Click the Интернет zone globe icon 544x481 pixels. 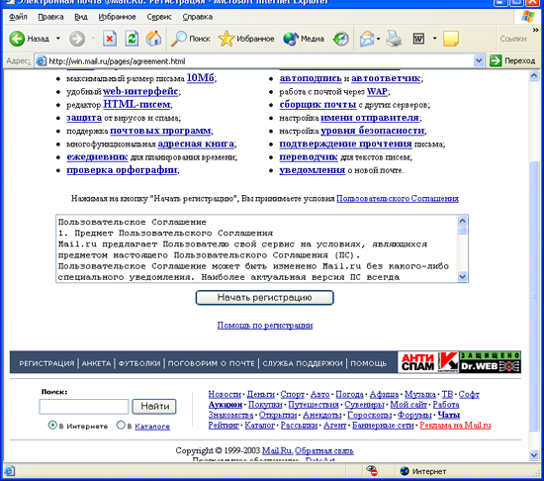pos(405,471)
